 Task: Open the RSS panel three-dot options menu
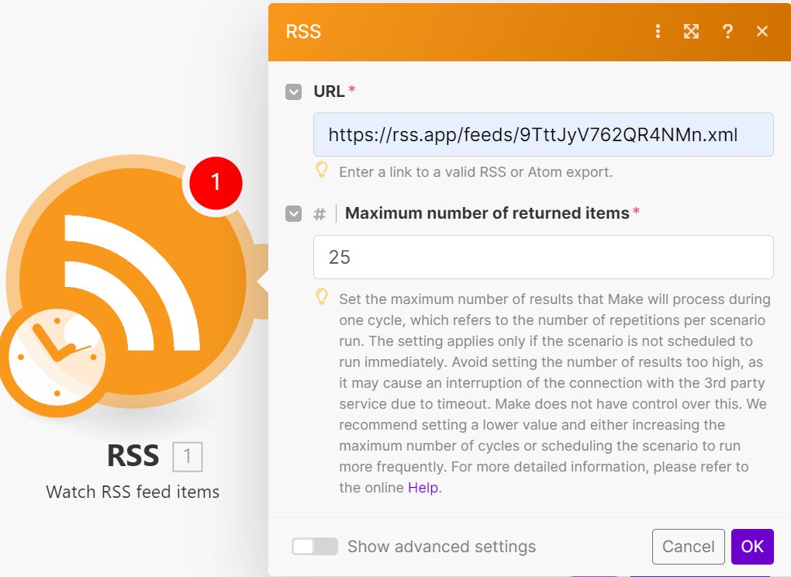point(658,31)
